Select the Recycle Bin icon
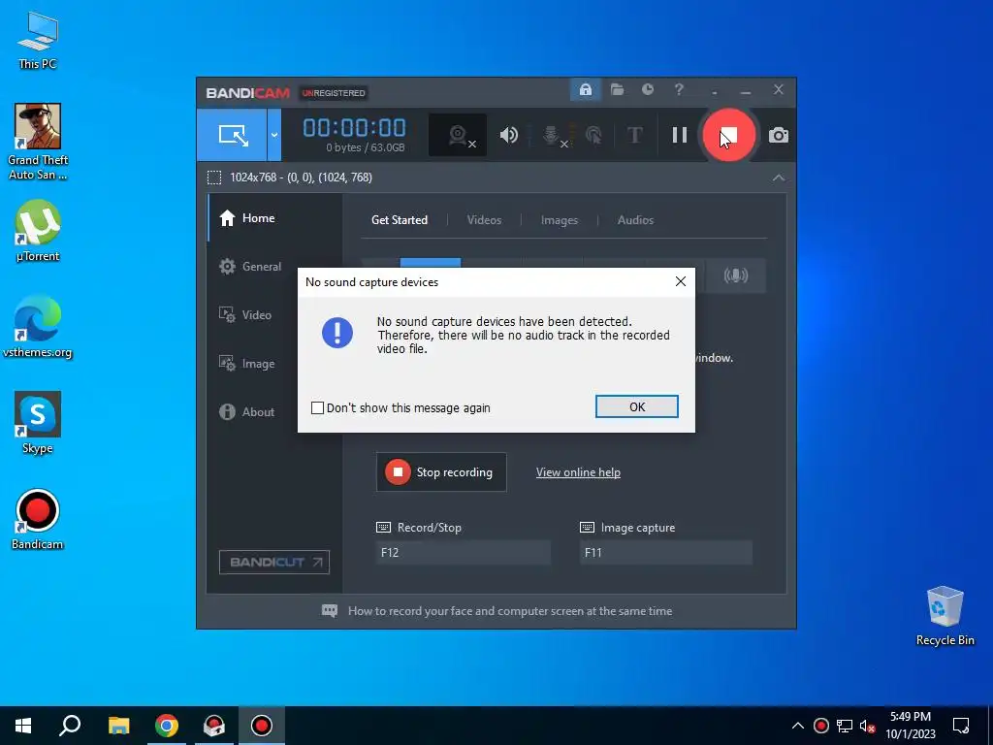Image resolution: width=993 pixels, height=745 pixels. tap(945, 616)
